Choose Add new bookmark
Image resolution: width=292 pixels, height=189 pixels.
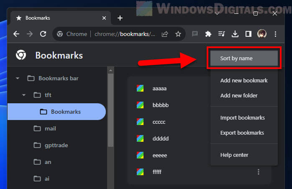pyautogui.click(x=244, y=80)
